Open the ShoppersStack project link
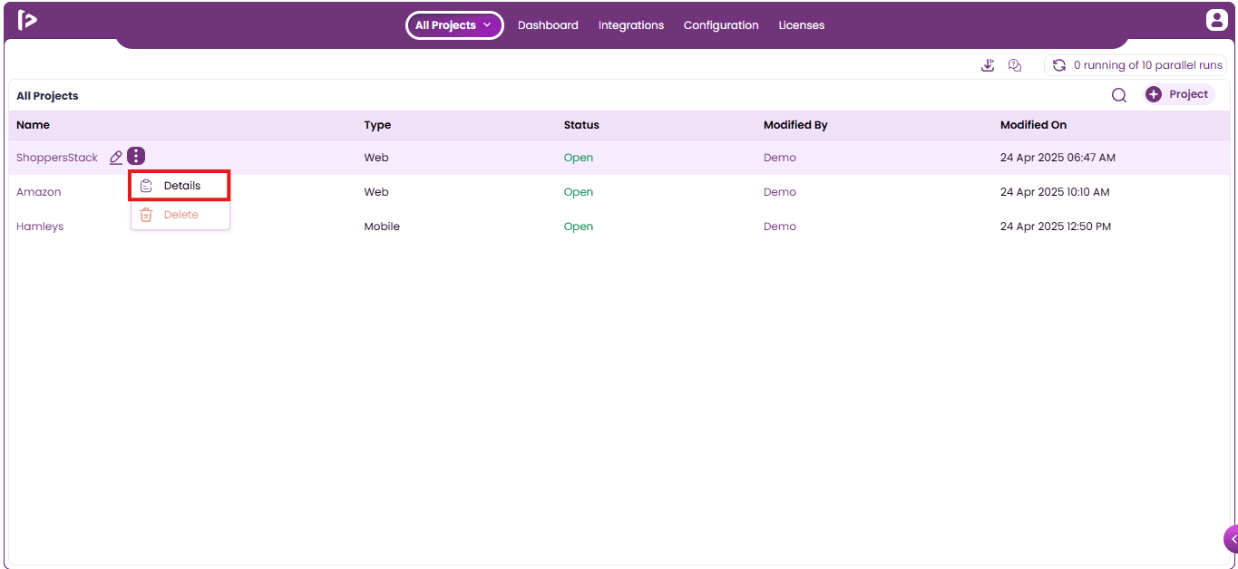This screenshot has width=1238, height=569. 57,158
